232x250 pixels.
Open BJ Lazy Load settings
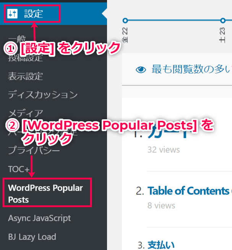point(32,237)
